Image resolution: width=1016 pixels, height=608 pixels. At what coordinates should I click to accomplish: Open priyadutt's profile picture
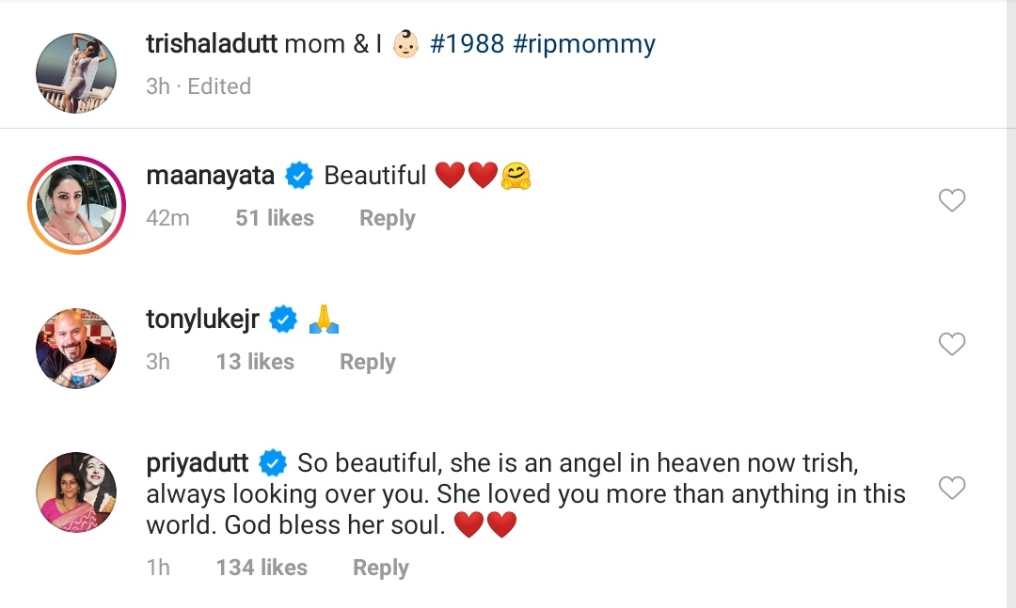(76, 491)
